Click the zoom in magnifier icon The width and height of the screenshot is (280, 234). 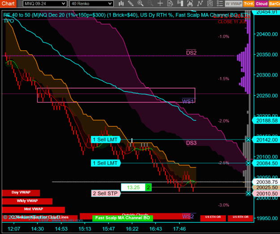click(140, 4)
